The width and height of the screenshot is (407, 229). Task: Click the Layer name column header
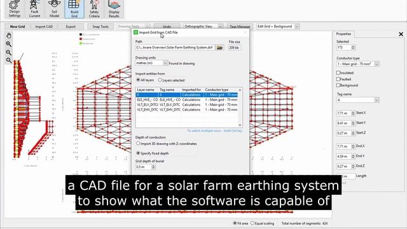(147, 90)
